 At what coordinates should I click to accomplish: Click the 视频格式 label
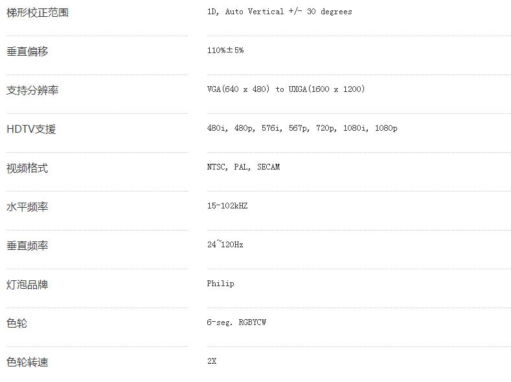pos(27,168)
